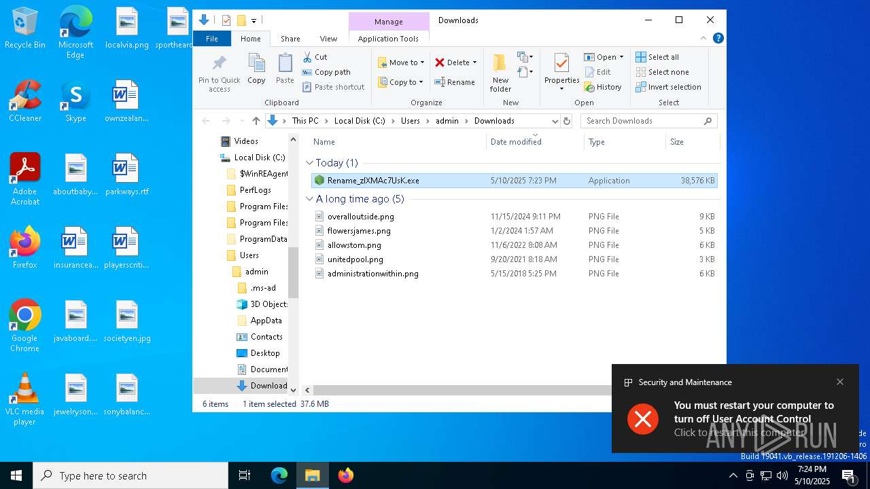Image resolution: width=870 pixels, height=489 pixels.
Task: Open the Move to dropdown
Action: pos(402,62)
